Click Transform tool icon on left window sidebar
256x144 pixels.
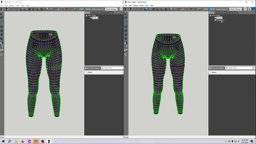2,14
